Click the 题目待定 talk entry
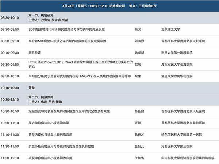Image resolution: width=219 pixels, height=164 pixels. 35,53
